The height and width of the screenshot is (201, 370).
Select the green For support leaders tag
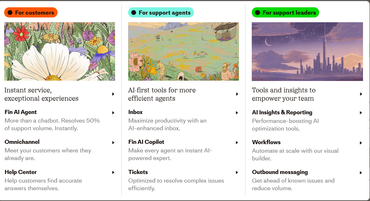[285, 12]
